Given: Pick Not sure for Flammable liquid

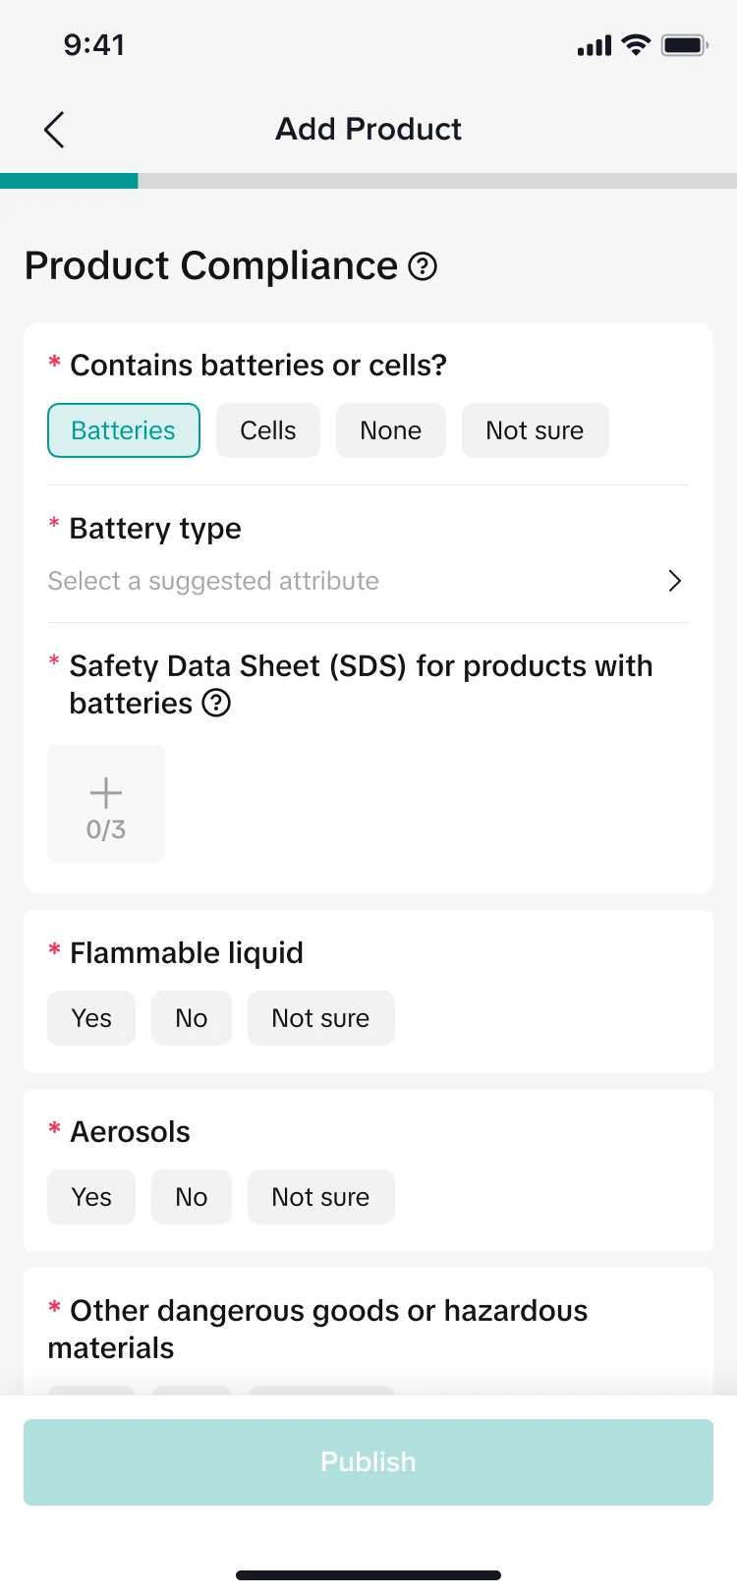Looking at the screenshot, I should pos(321,1018).
